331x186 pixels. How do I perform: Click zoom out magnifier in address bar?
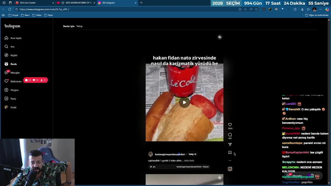[x=245, y=9]
